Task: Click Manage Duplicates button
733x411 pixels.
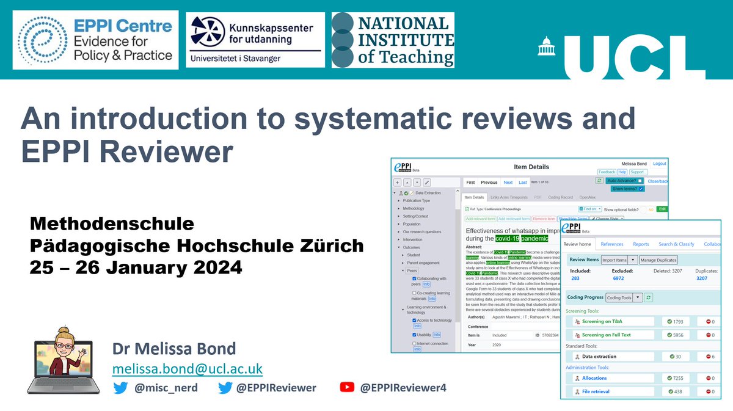Action: 658,260
